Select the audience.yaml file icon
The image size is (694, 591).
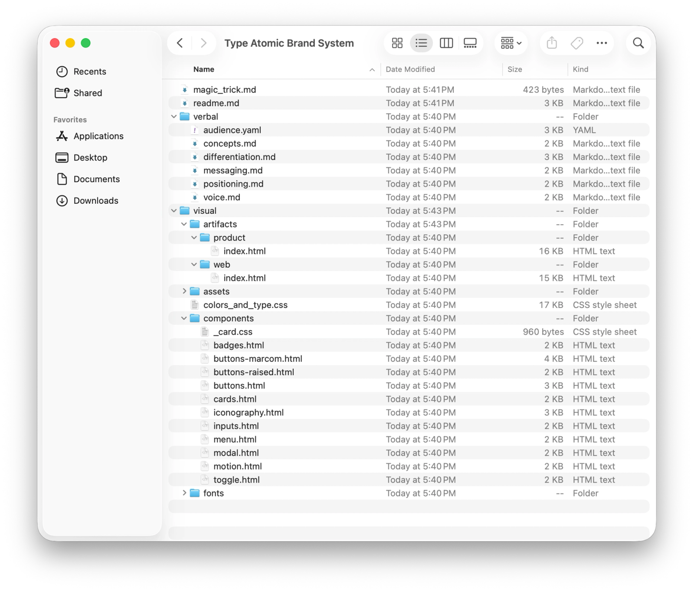point(195,130)
